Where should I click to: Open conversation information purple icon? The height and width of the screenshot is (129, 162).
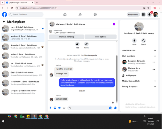coord(114,24)
